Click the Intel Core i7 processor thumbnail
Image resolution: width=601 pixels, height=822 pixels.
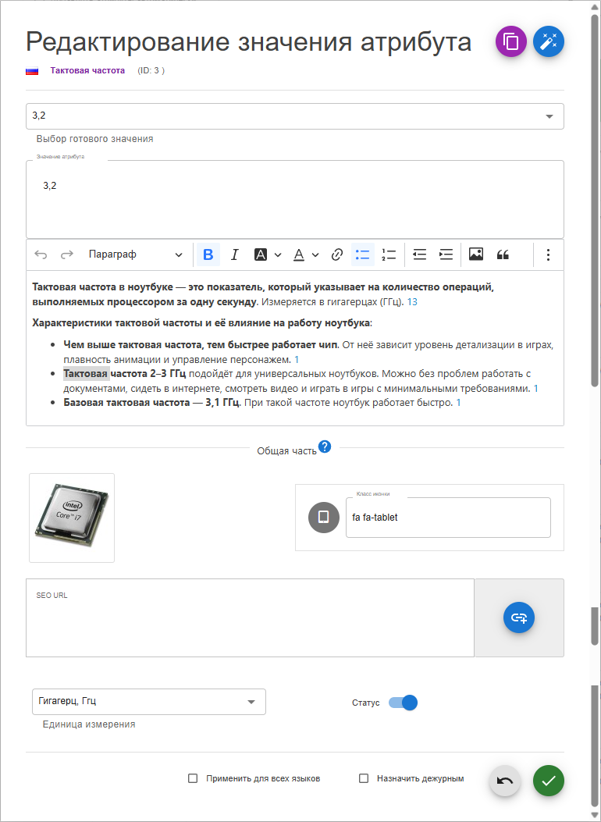pos(72,518)
